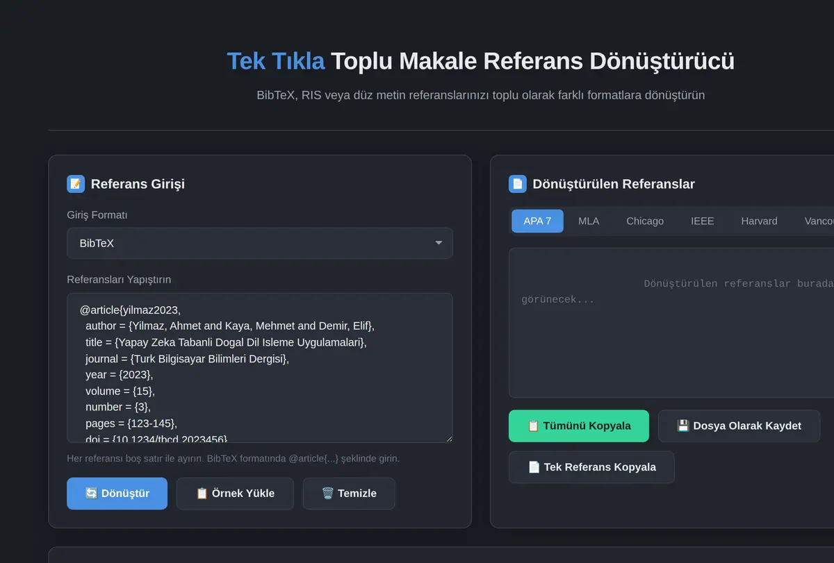Click the author line in the BibTeX entry
Screen dimensions: 834x563
click(x=230, y=326)
